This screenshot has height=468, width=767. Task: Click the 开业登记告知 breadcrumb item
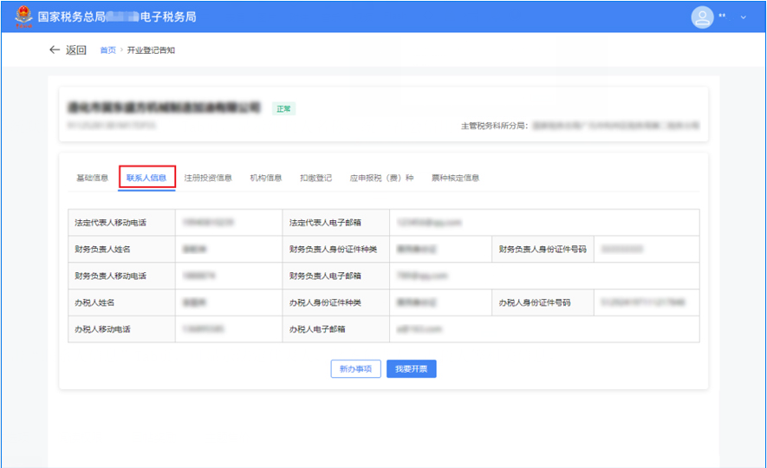tap(151, 50)
